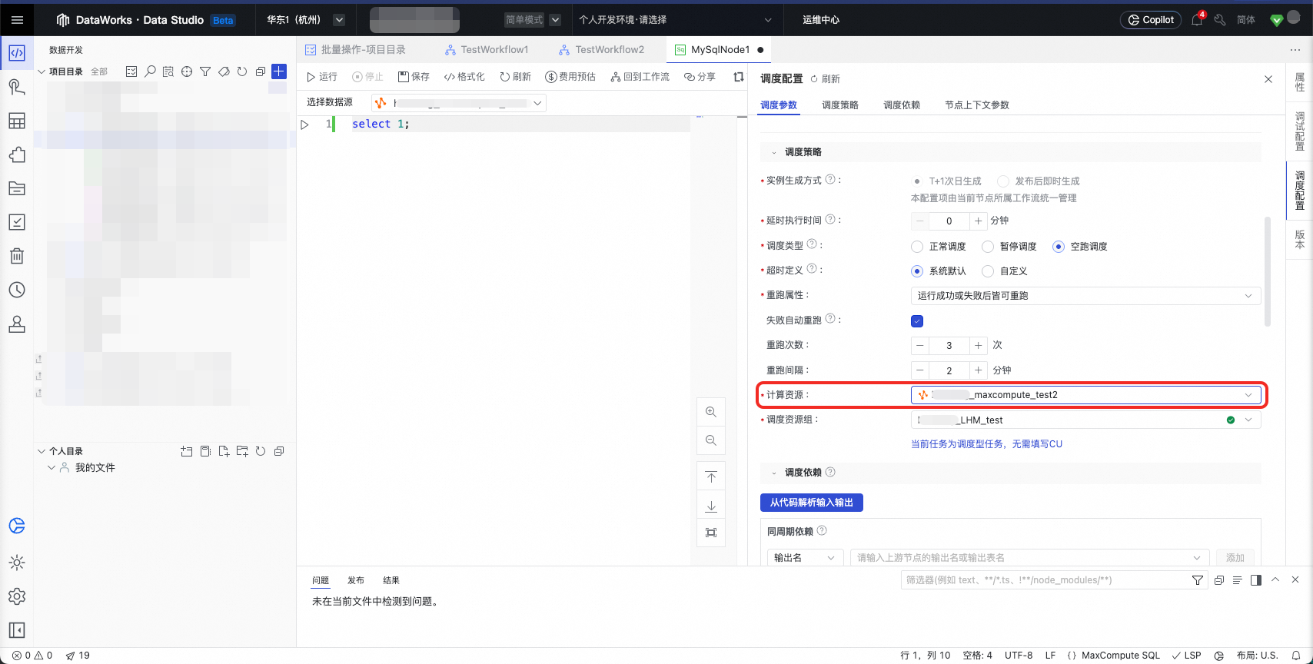Viewport: 1313px width, 664px height.
Task: Click the blue plus new-item button
Action: (x=279, y=71)
